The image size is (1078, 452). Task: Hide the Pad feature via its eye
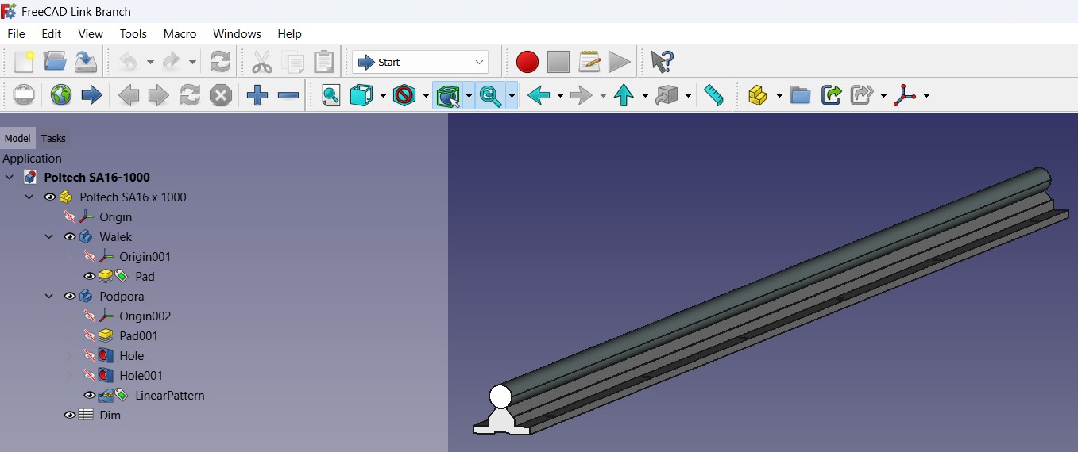point(90,276)
